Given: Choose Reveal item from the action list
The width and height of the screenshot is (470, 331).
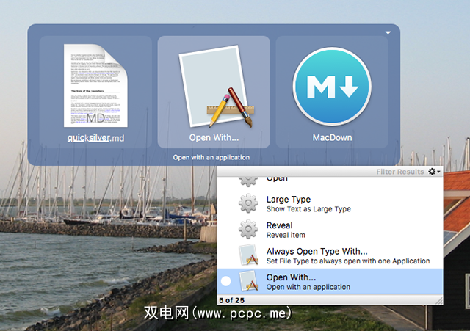Looking at the screenshot, I should pyautogui.click(x=279, y=230).
